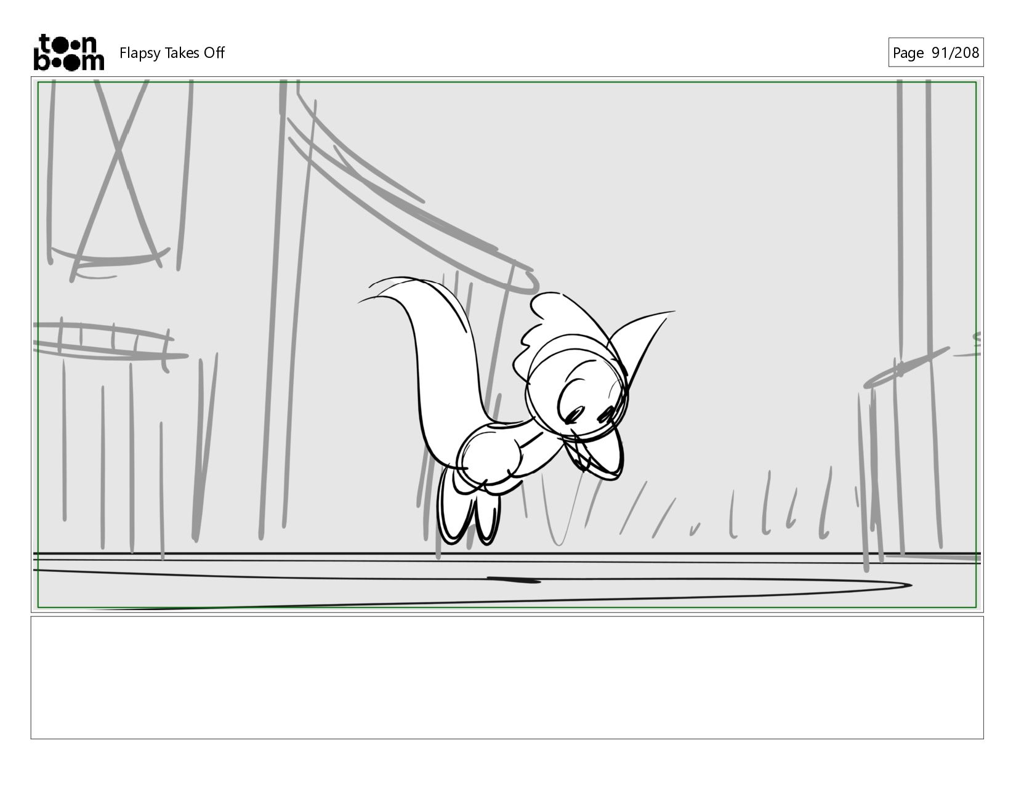Viewport: 1016px width, 785px height.
Task: Click the 'Flapsy Takes Off' title text
Action: (172, 53)
